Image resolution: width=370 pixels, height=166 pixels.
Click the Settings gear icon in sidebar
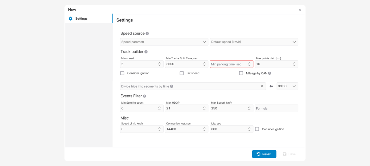(x=71, y=19)
